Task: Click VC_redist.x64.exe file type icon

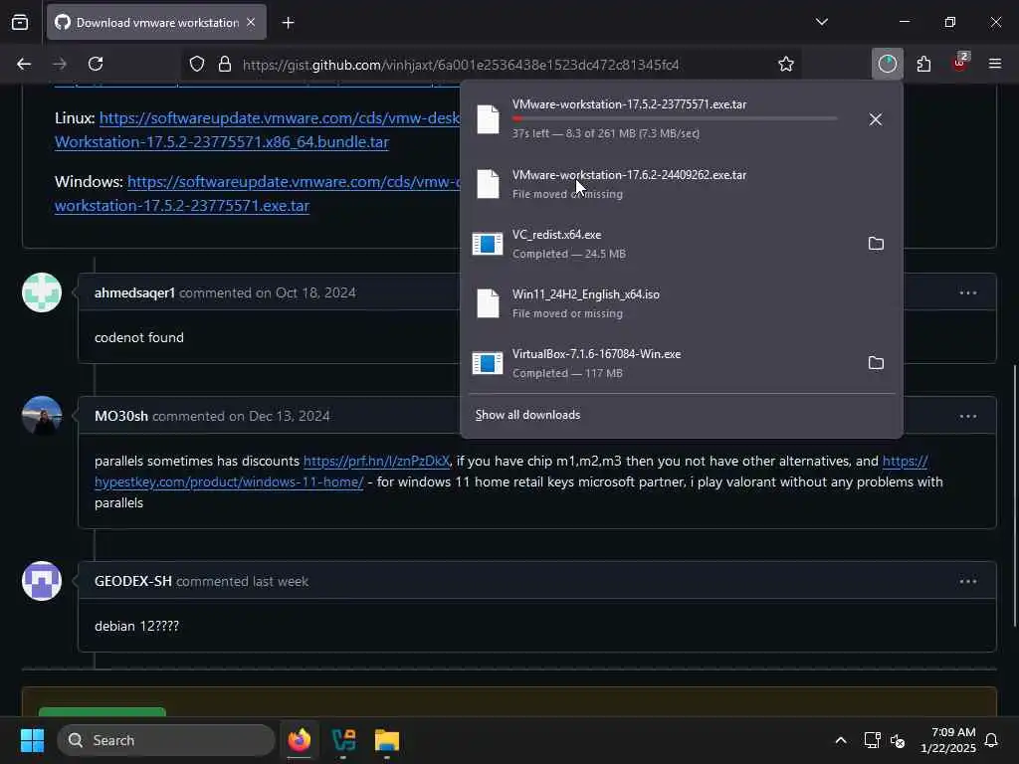Action: 488,244
